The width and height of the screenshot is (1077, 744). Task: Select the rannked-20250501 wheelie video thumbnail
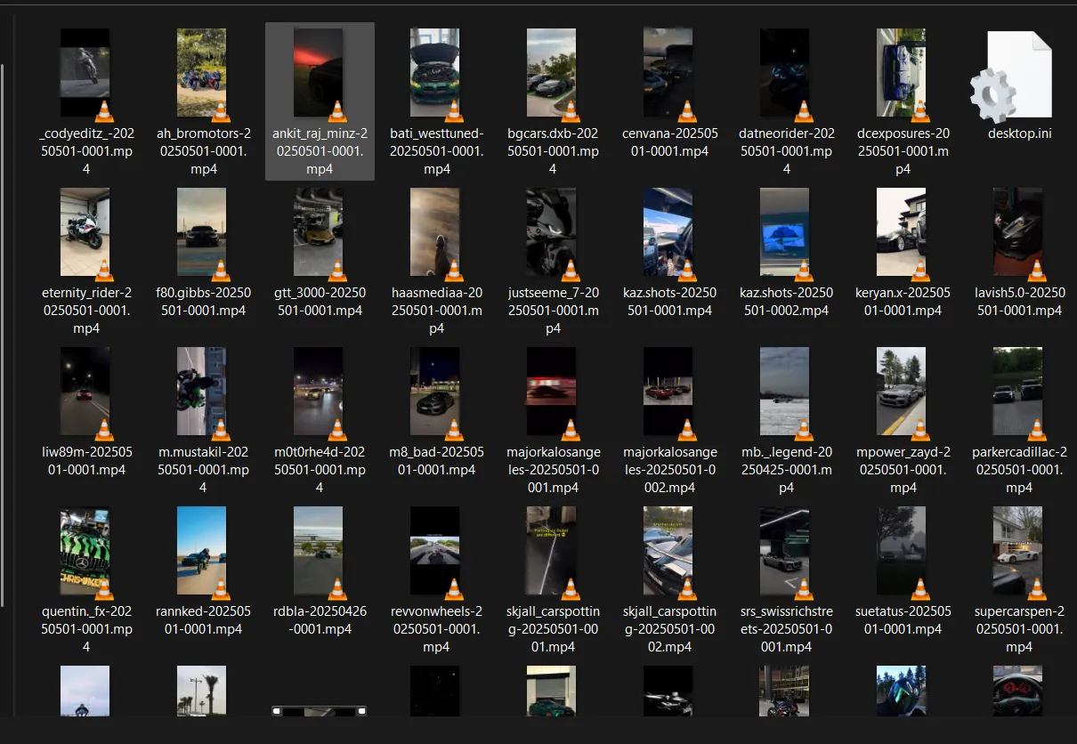[x=202, y=550]
